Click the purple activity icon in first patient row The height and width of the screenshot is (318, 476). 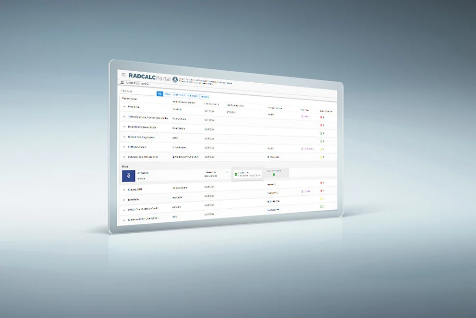click(303, 116)
